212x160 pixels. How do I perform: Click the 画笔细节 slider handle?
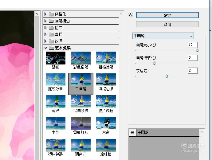pos(154,63)
